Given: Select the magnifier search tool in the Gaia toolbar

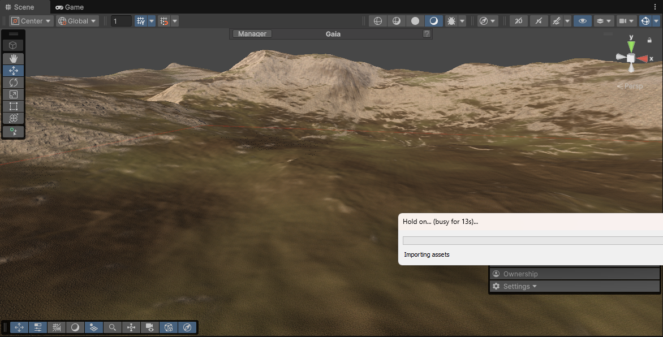Looking at the screenshot, I should coord(113,327).
